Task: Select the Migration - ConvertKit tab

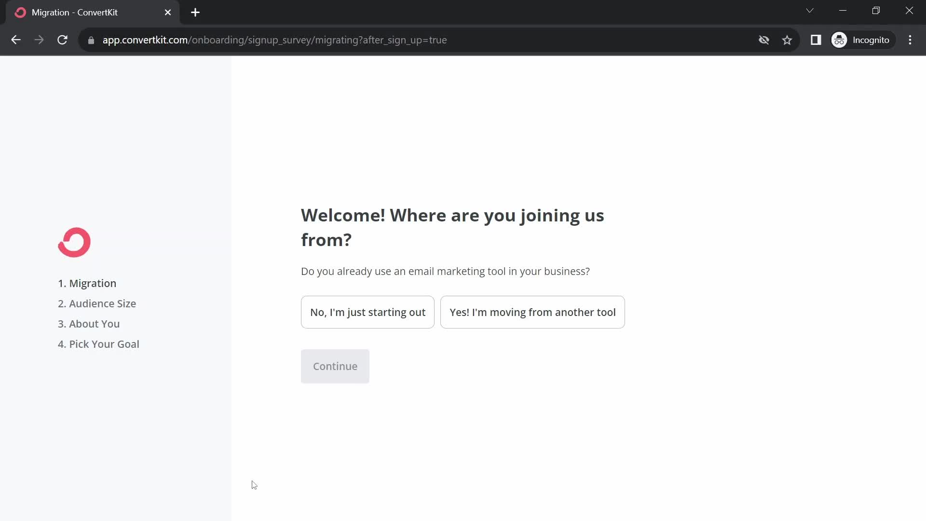Action: point(93,13)
